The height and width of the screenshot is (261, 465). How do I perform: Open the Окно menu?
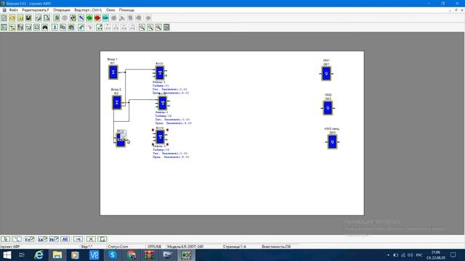(x=110, y=10)
